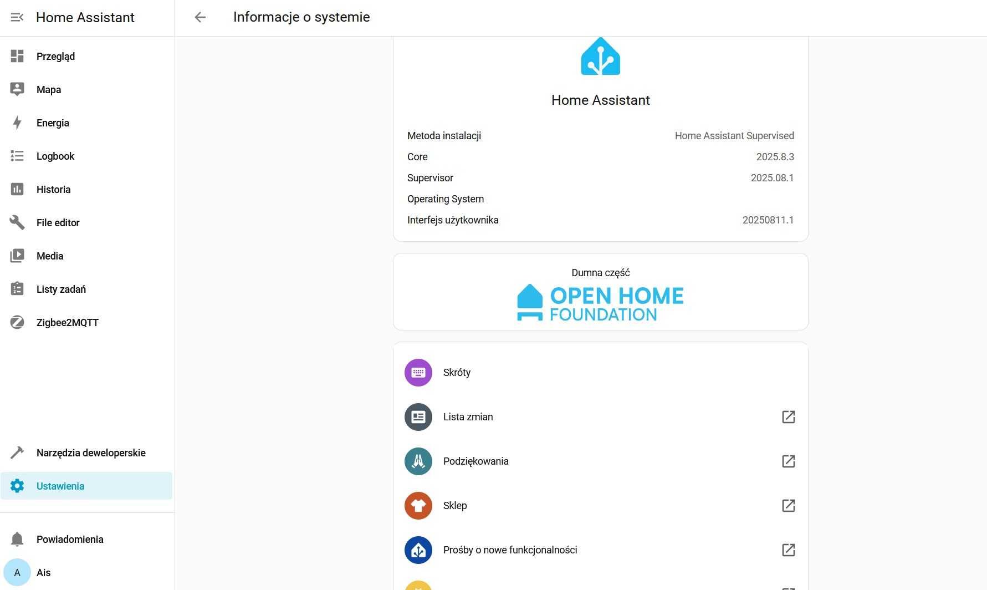Click the blue Prośby o nowe funkcjonalności icon
This screenshot has width=987, height=590.
point(418,550)
